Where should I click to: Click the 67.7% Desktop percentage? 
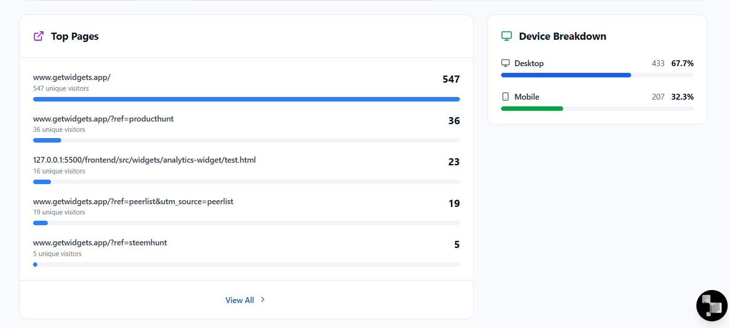tap(682, 63)
